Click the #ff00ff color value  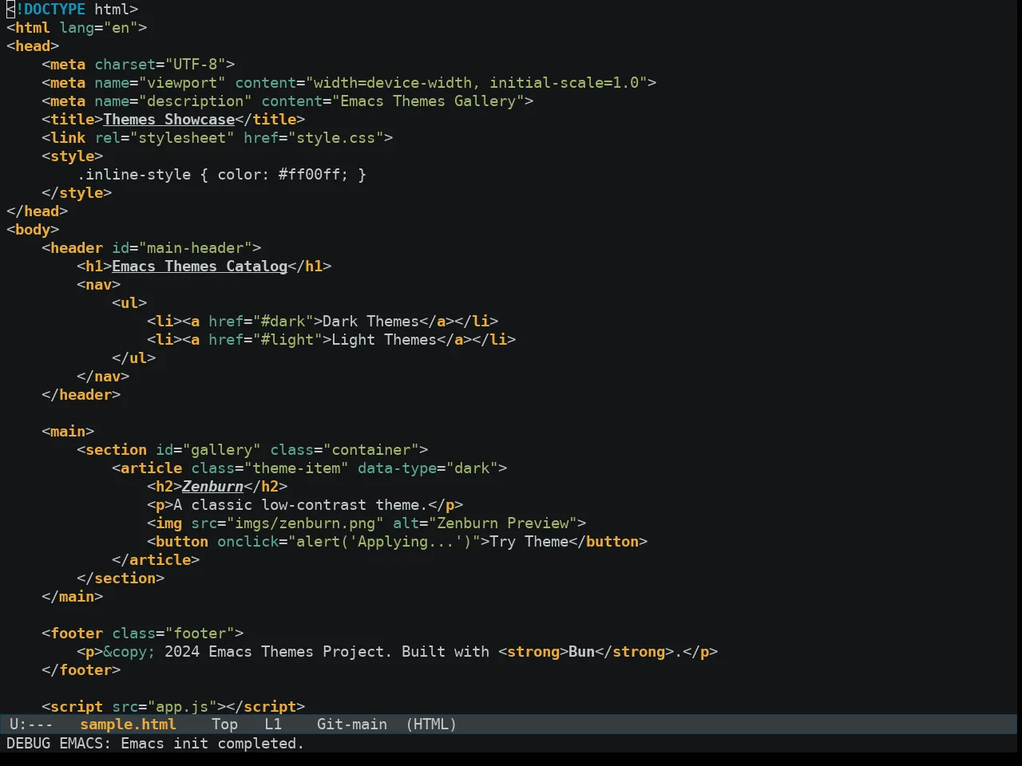pos(309,175)
